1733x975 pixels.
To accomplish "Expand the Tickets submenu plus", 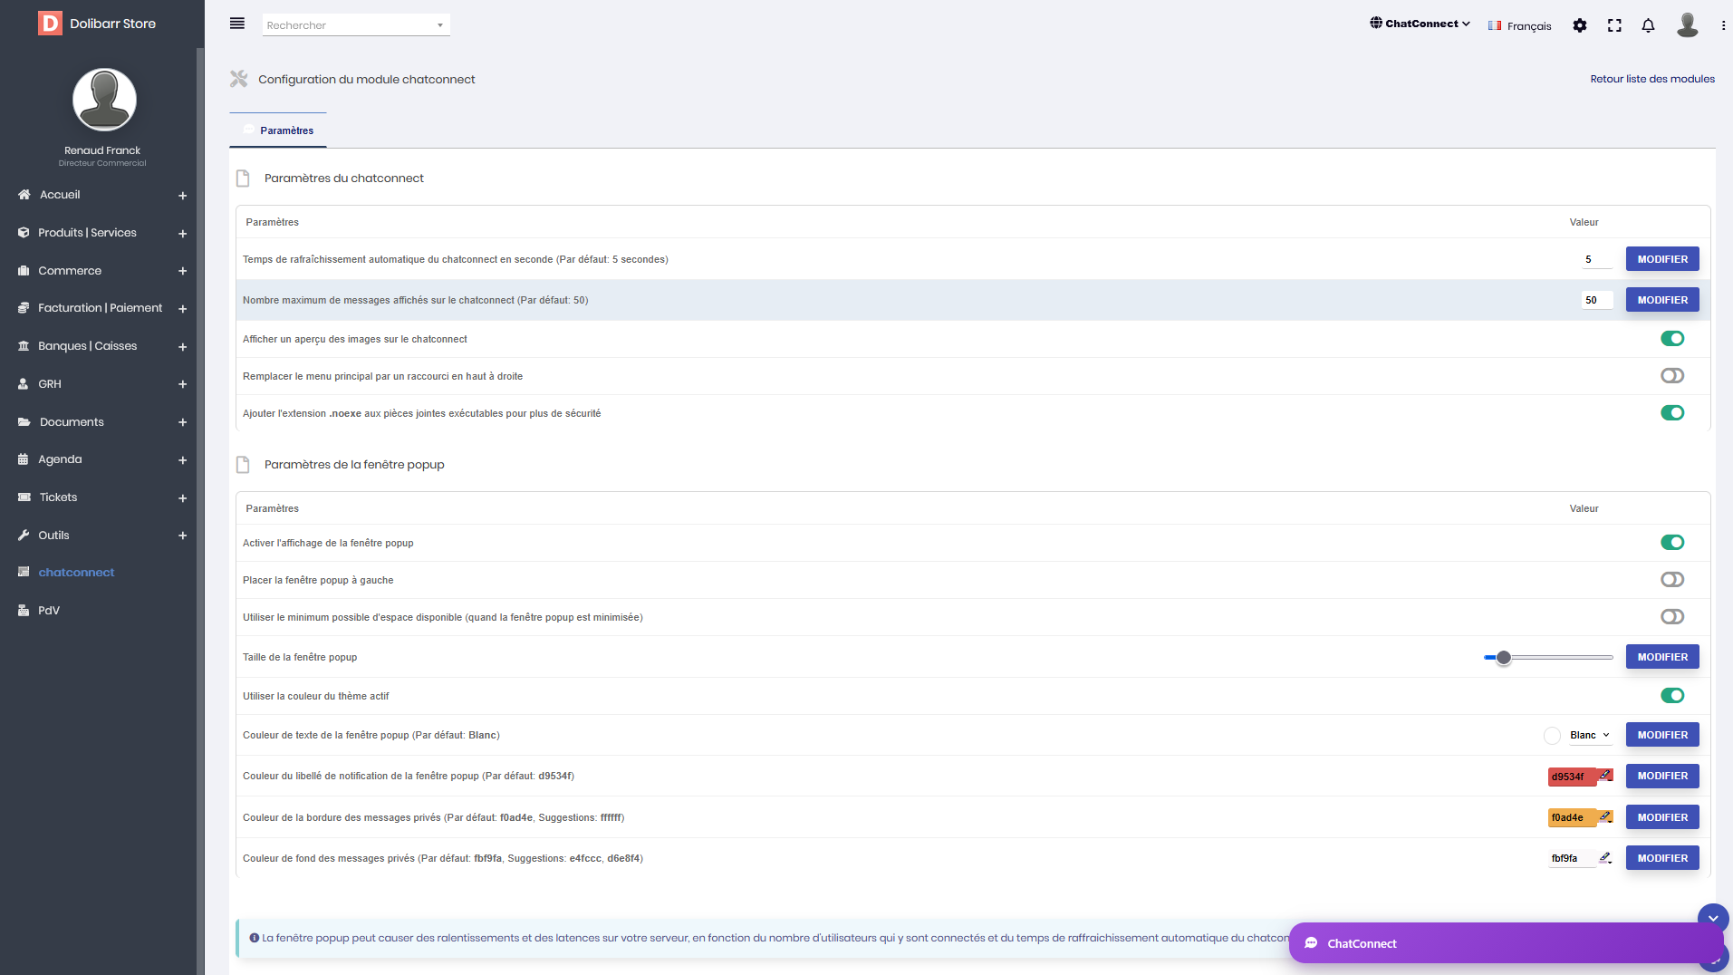I will (182, 498).
